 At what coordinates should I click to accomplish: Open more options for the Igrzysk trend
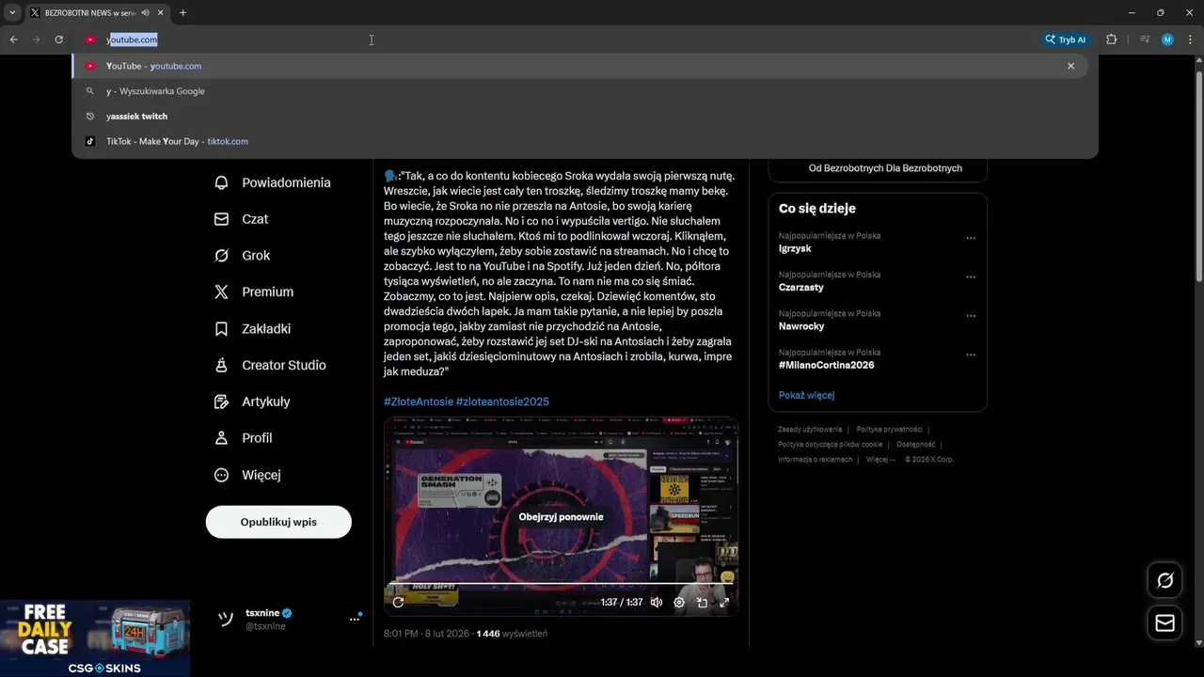point(971,238)
